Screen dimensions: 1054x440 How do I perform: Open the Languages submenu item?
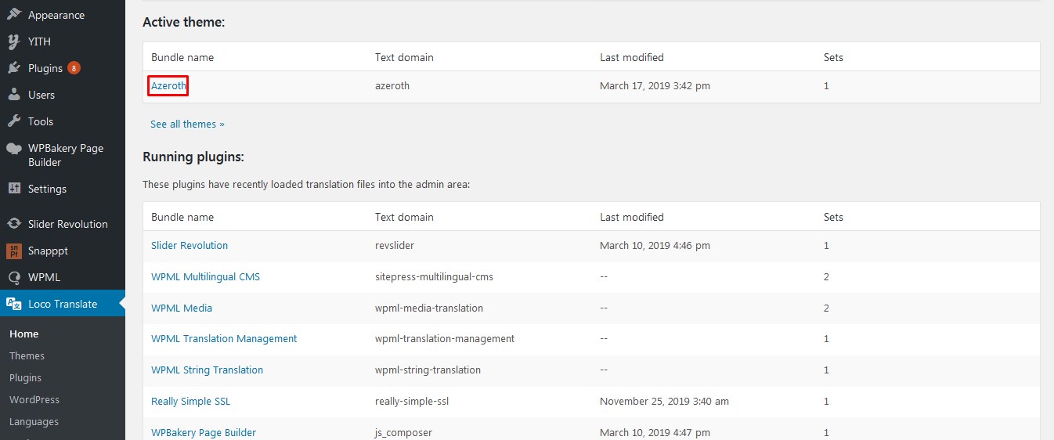pyautogui.click(x=34, y=421)
